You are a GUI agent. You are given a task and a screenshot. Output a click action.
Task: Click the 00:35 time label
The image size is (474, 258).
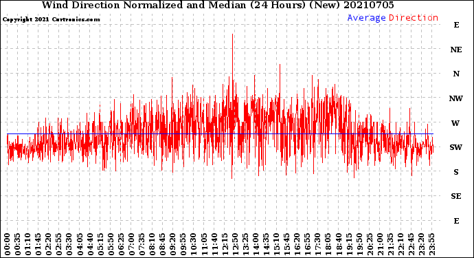(x=18, y=244)
